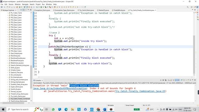The width and height of the screenshot is (199, 112).
Task: Click the Writable status bar entry
Action: point(111,105)
